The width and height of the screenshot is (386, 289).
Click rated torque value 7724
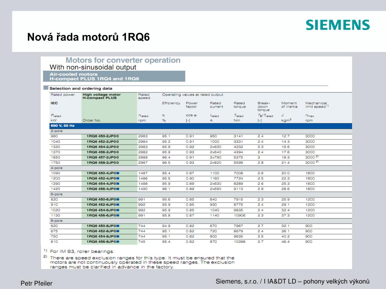click(x=238, y=178)
